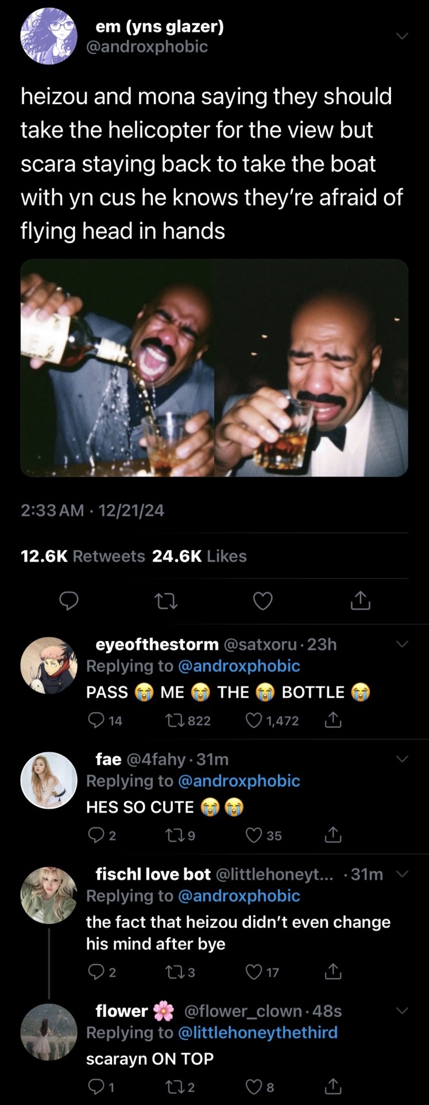
Task: Like eyeofthestorm's PASS ME THE BOTTLE reply
Action: [x=254, y=721]
